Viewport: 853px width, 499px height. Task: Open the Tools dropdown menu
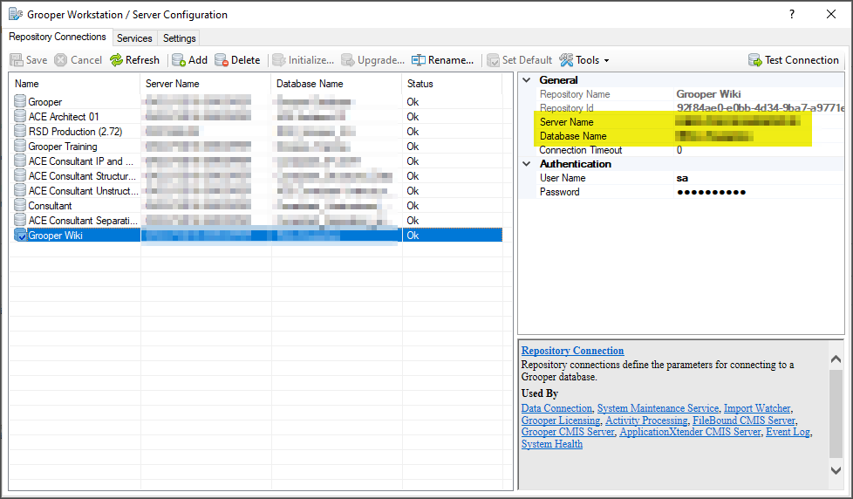click(584, 60)
